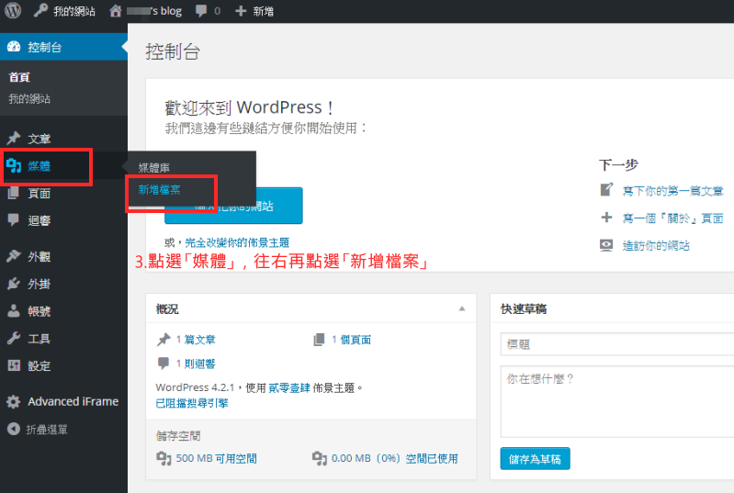Open 我的網站 menu in admin bar
The width and height of the screenshot is (734, 493).
(x=74, y=11)
